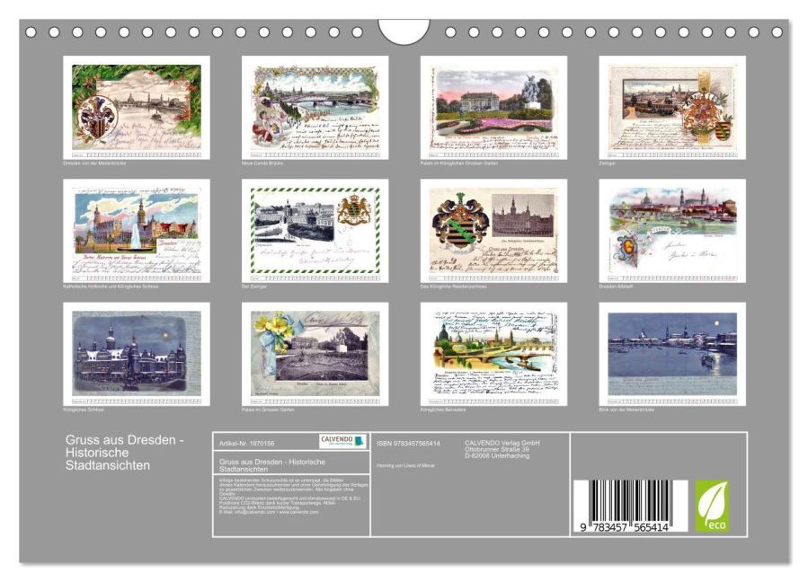Open the Dresden Altstadt postcard
This screenshot has width=808, height=582.
[672, 231]
